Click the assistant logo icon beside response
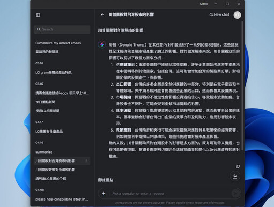Image resolution: width=274 pixels, height=207 pixels. tap(102, 44)
